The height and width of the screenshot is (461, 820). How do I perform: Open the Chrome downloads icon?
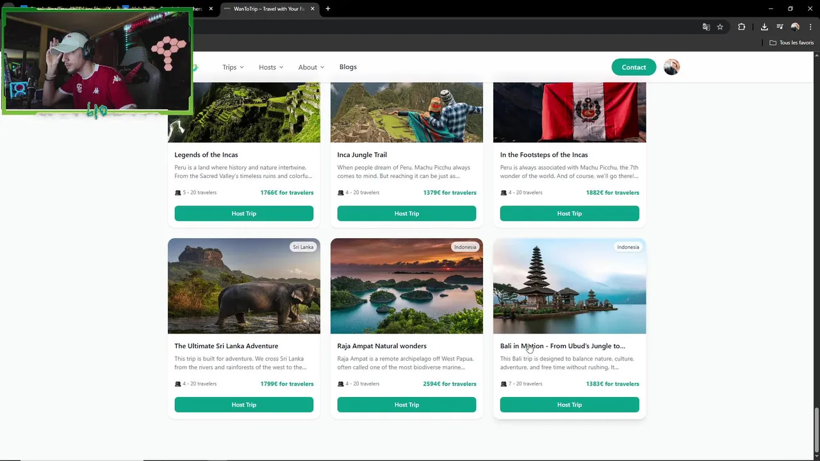click(x=764, y=27)
